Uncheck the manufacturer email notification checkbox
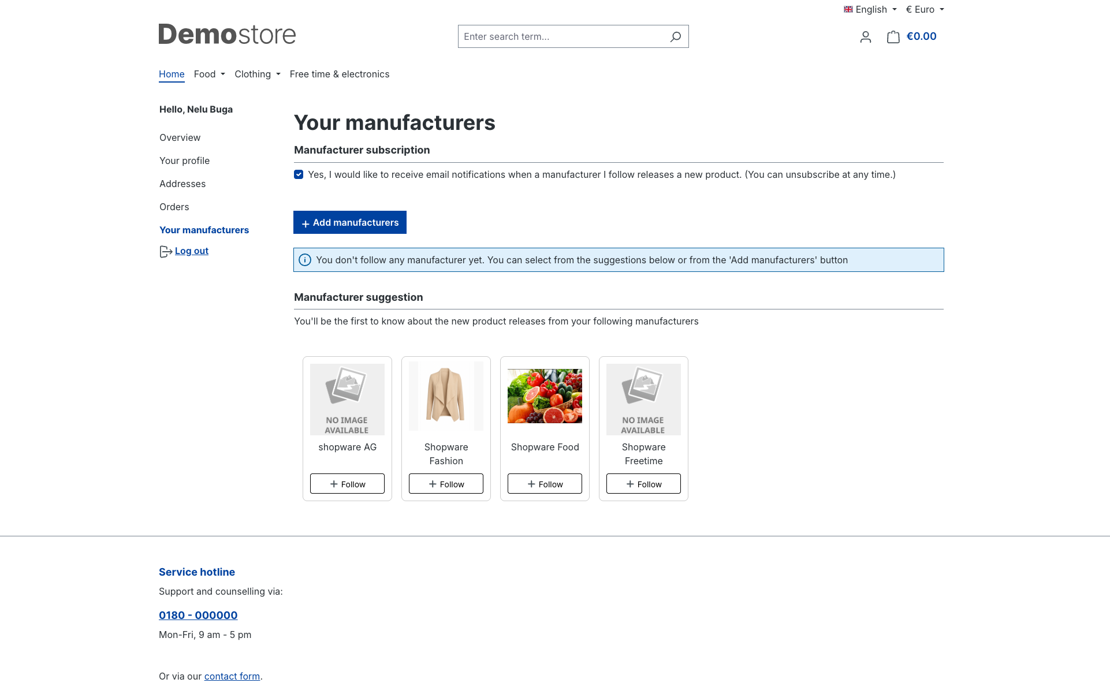The image size is (1110, 694). (x=299, y=174)
